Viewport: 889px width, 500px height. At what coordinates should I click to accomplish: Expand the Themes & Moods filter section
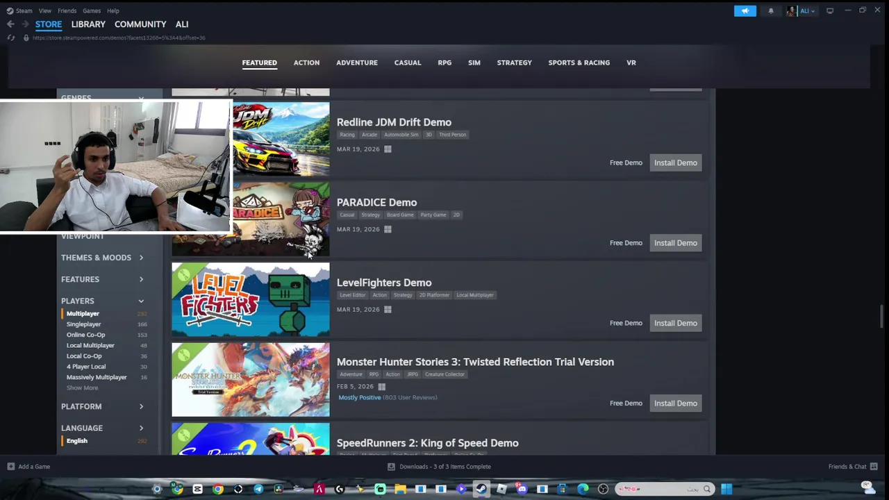[x=103, y=258]
